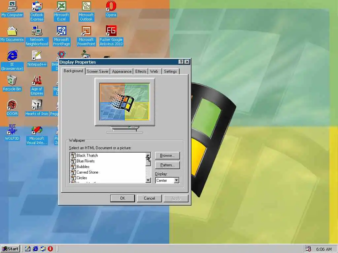Click the Show Desktop quick launch icon
The image size is (338, 253).
point(28,249)
